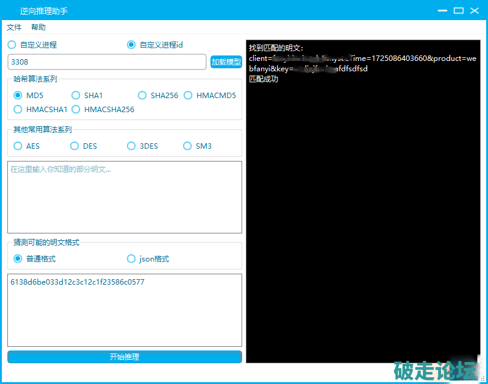Choose HMACSHA256 algorithm
This screenshot has height=384, width=488.
[76, 110]
